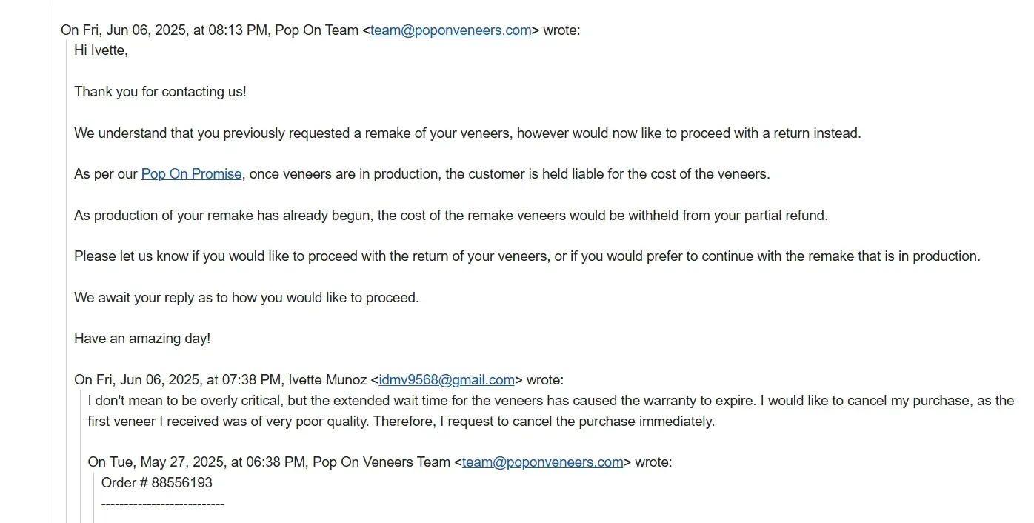
Task: Click the Order # 88556193 text
Action: click(157, 483)
